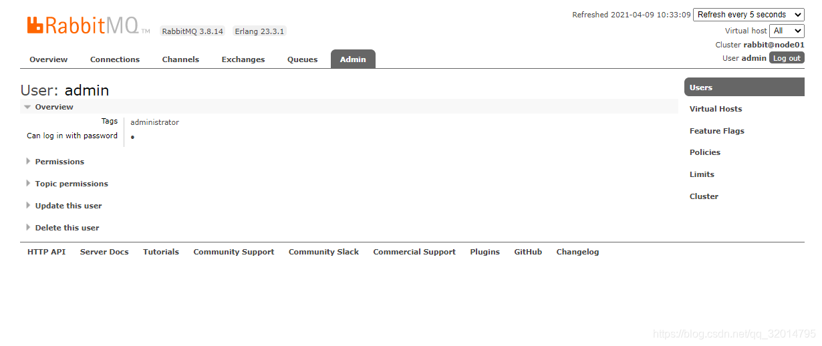Select the Queues tab

tap(303, 59)
